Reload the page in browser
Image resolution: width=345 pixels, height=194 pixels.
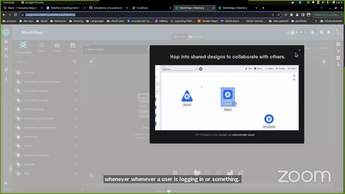pos(15,15)
